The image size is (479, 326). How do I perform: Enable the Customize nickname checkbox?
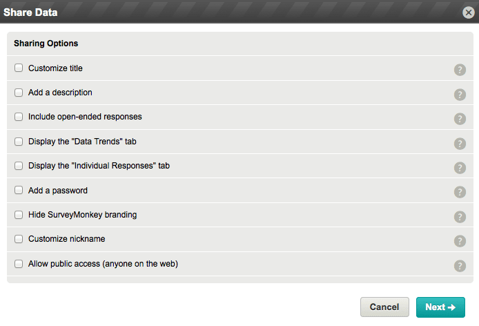coord(19,239)
